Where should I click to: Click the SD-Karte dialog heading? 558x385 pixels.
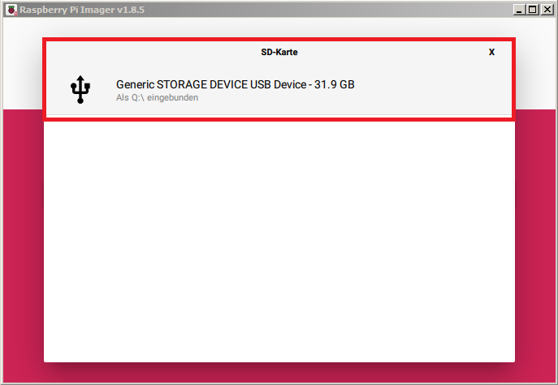(279, 52)
